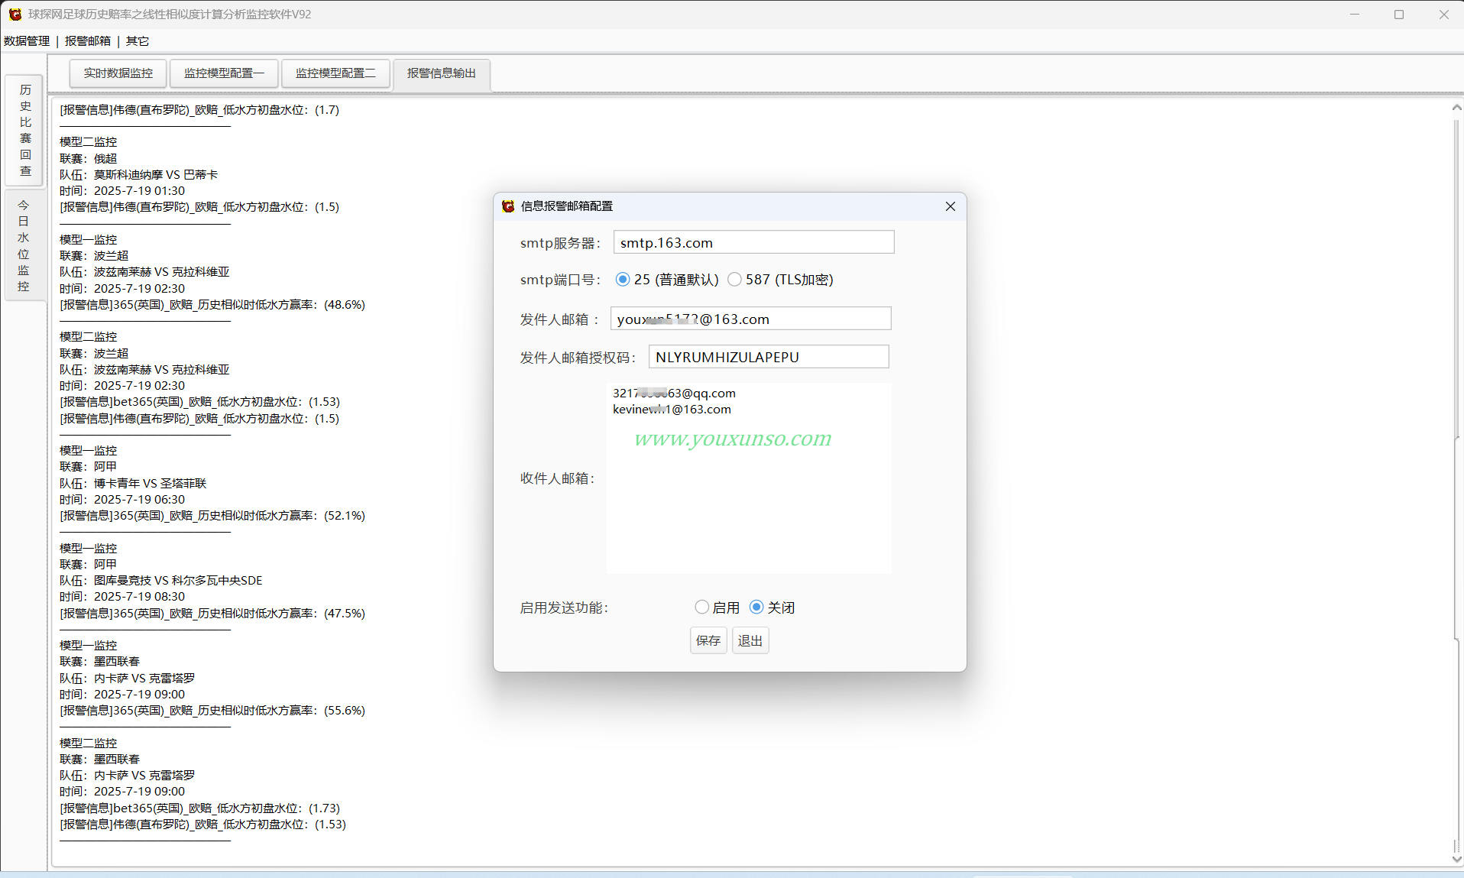Click the 退出 button
This screenshot has height=878, width=1464.
point(750,640)
